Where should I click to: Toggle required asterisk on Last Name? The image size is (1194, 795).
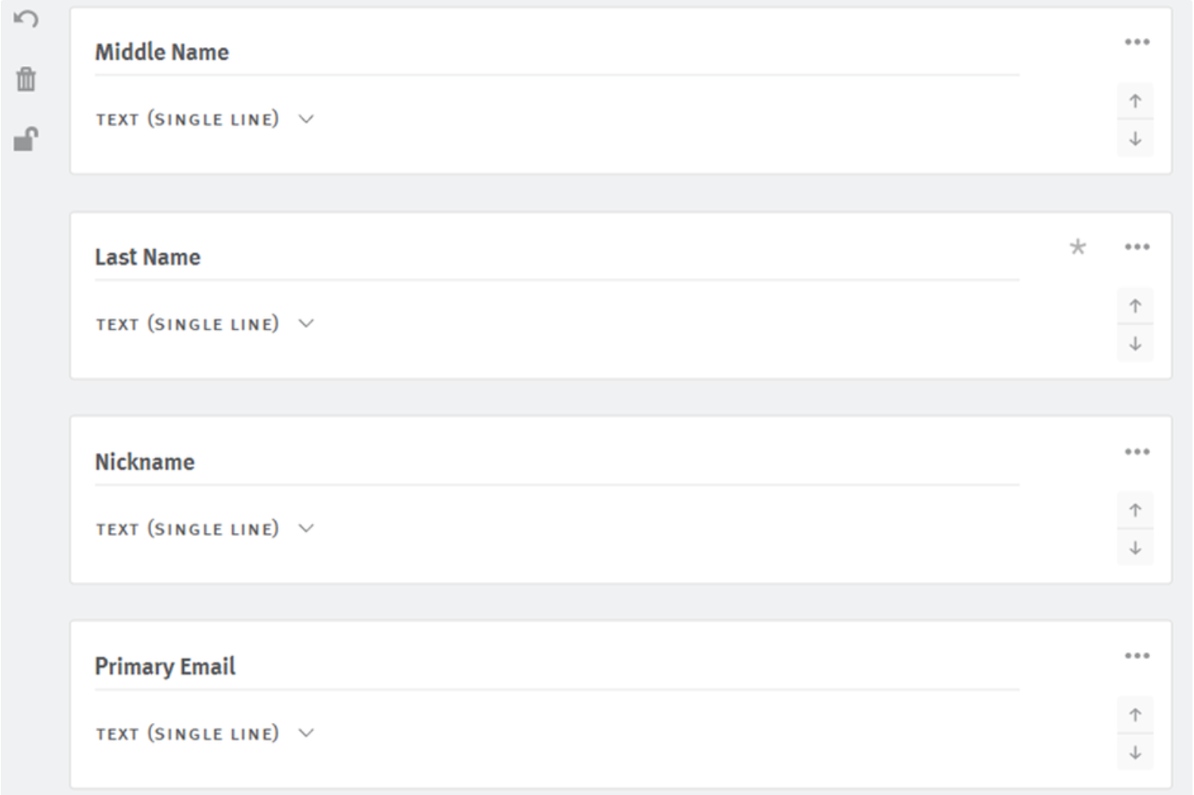pyautogui.click(x=1077, y=247)
